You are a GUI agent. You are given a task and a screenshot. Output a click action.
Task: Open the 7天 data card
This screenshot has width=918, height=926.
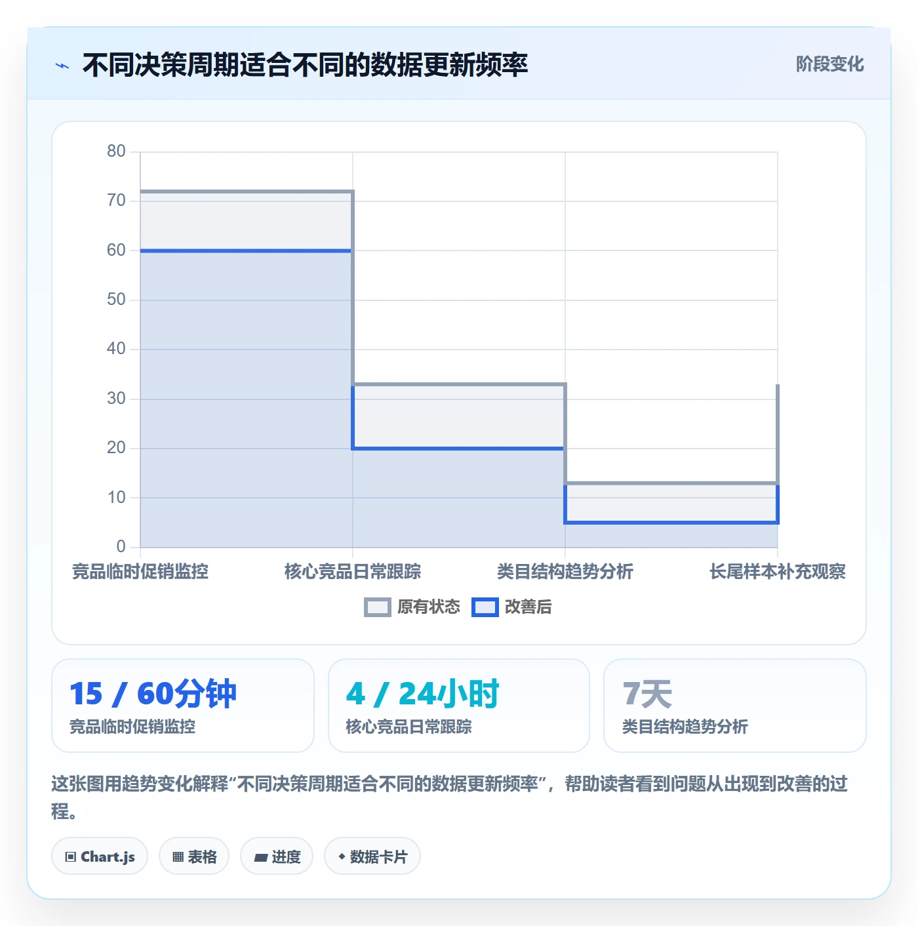pyautogui.click(x=735, y=706)
